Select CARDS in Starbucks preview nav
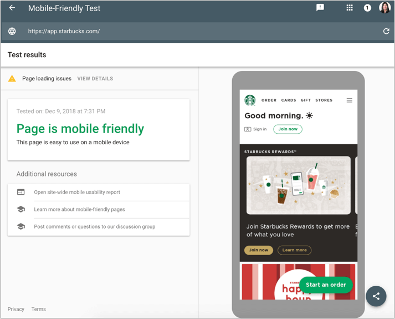 coord(289,100)
